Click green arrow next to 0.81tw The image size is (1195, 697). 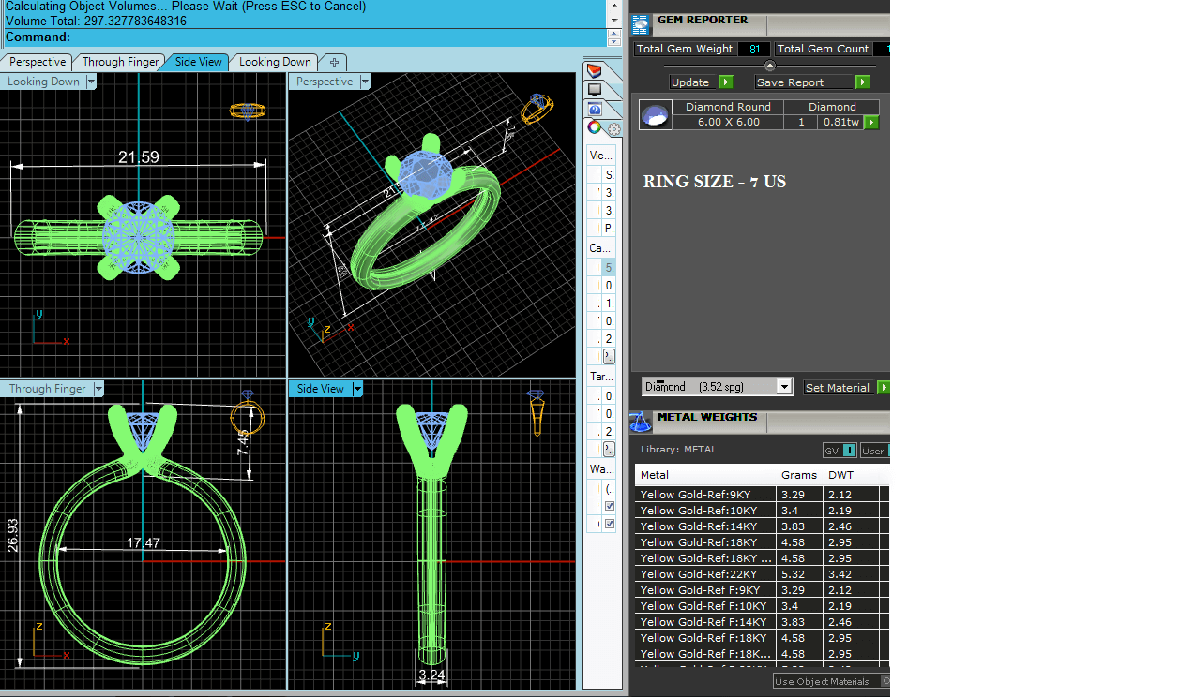click(871, 123)
